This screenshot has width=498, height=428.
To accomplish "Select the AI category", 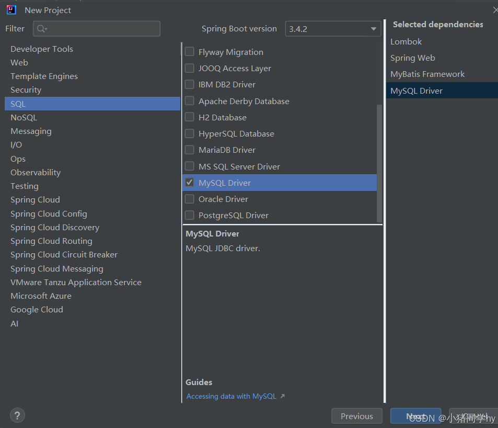I will [92, 324].
